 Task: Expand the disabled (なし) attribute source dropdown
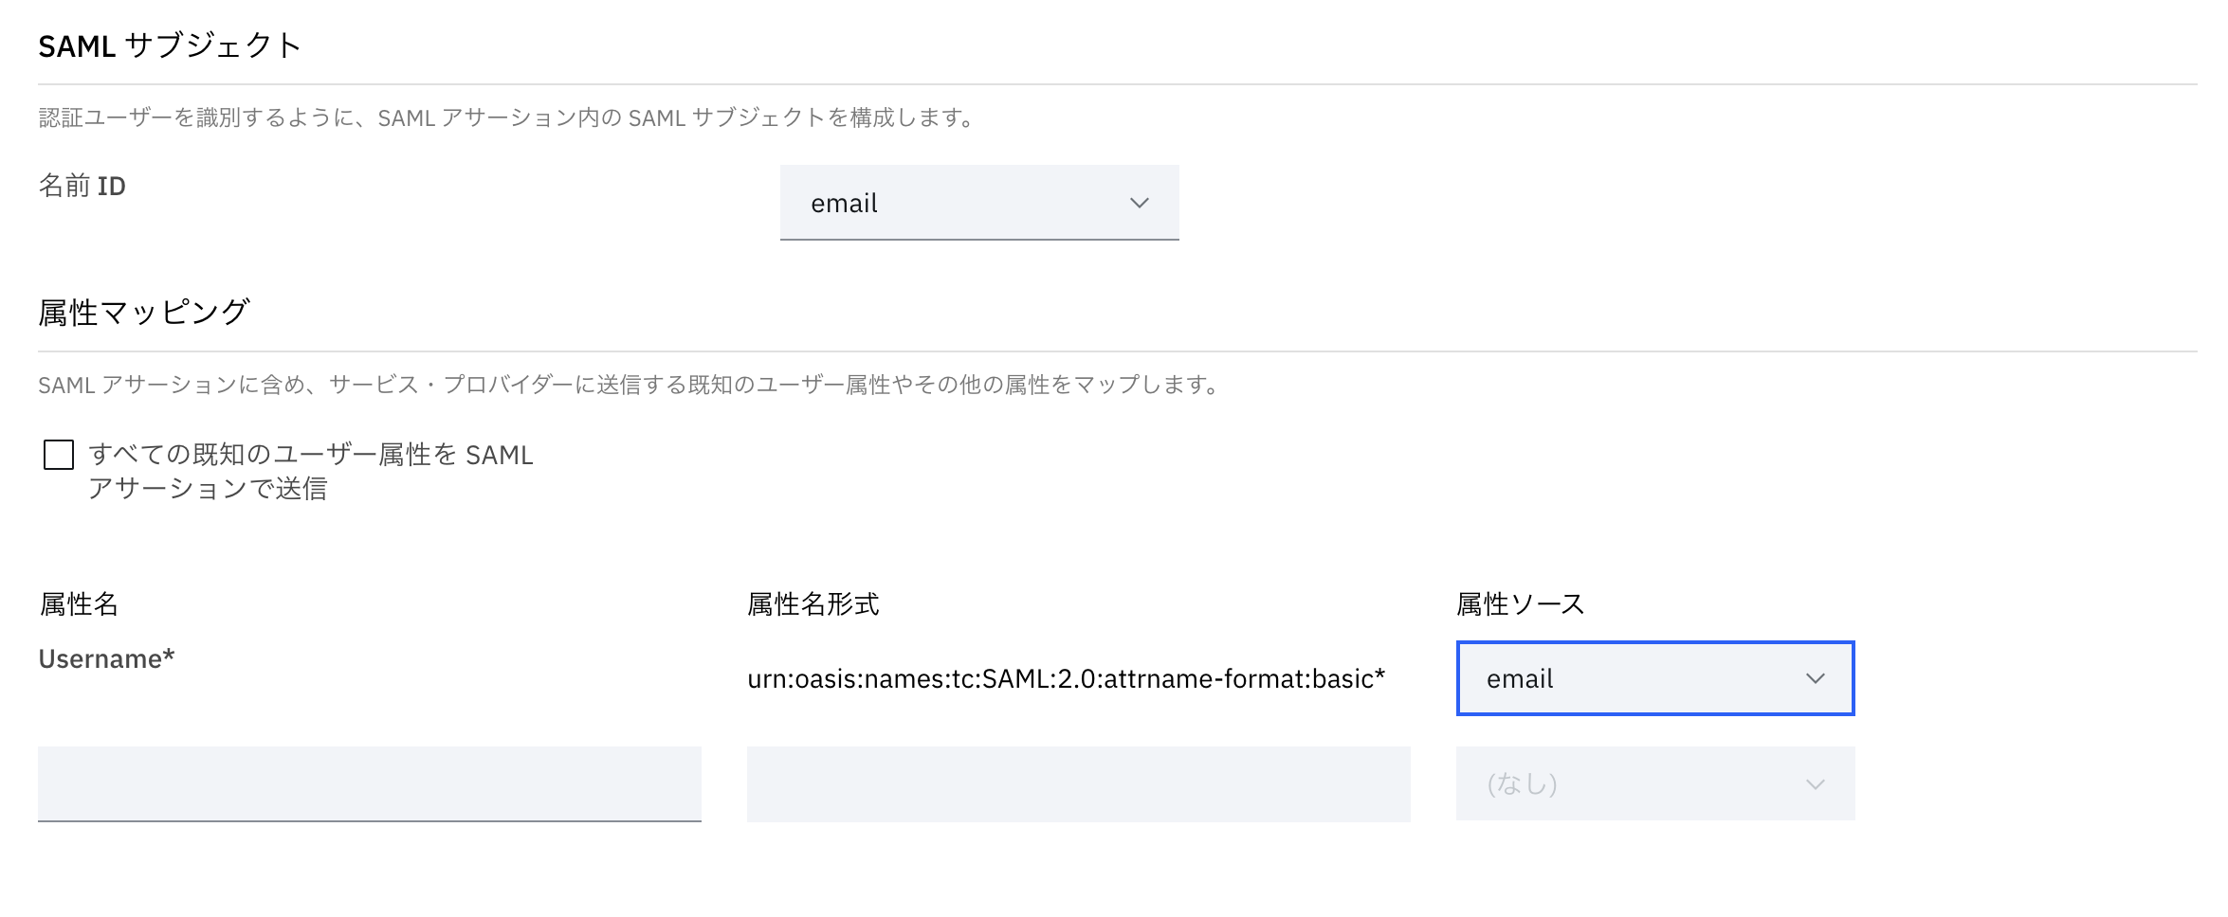(x=1654, y=783)
